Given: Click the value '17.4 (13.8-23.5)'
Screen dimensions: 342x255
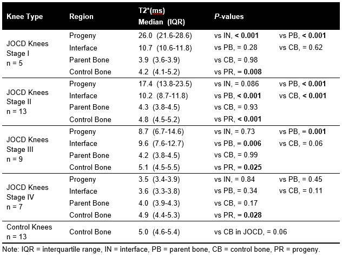Looking at the screenshot, I should pos(165,83).
